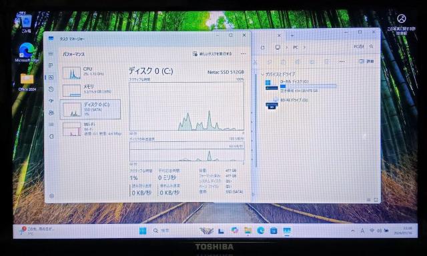The image size is (427, 256).
Task: Select BD-RE Drive (D:) in Explorer
Action: pos(287,103)
